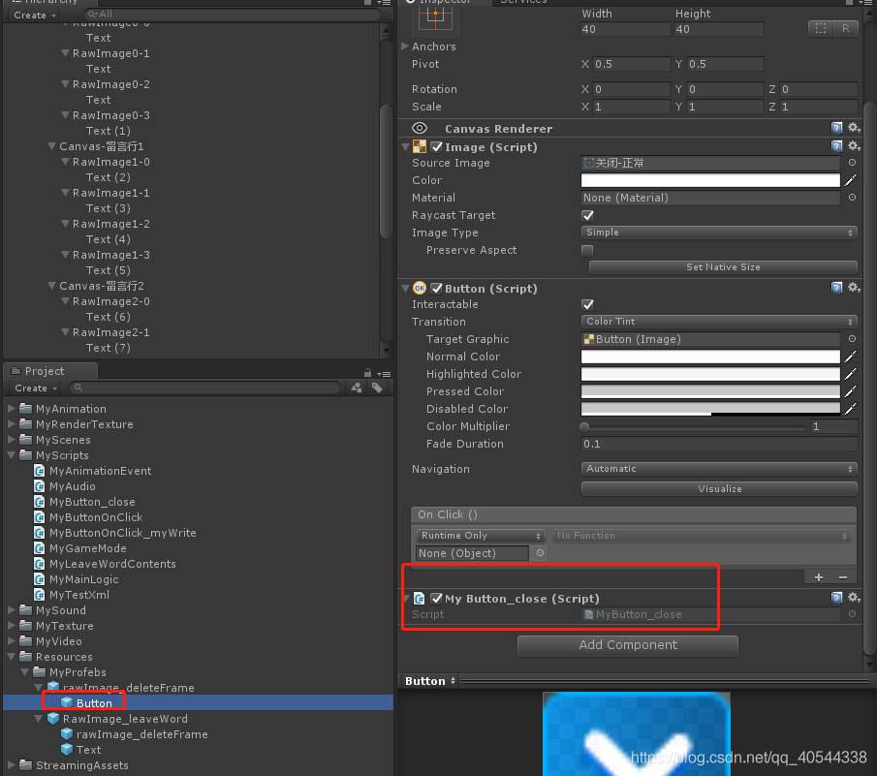Add On Click event with plus button
This screenshot has width=877, height=776.
818,577
